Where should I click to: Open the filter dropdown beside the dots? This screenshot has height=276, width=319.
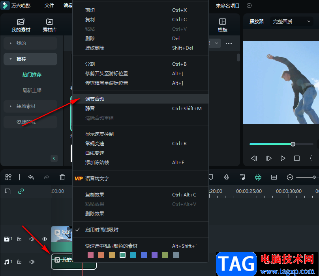216,43
